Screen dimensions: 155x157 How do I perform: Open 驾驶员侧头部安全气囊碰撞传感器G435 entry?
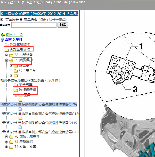pos(39,123)
